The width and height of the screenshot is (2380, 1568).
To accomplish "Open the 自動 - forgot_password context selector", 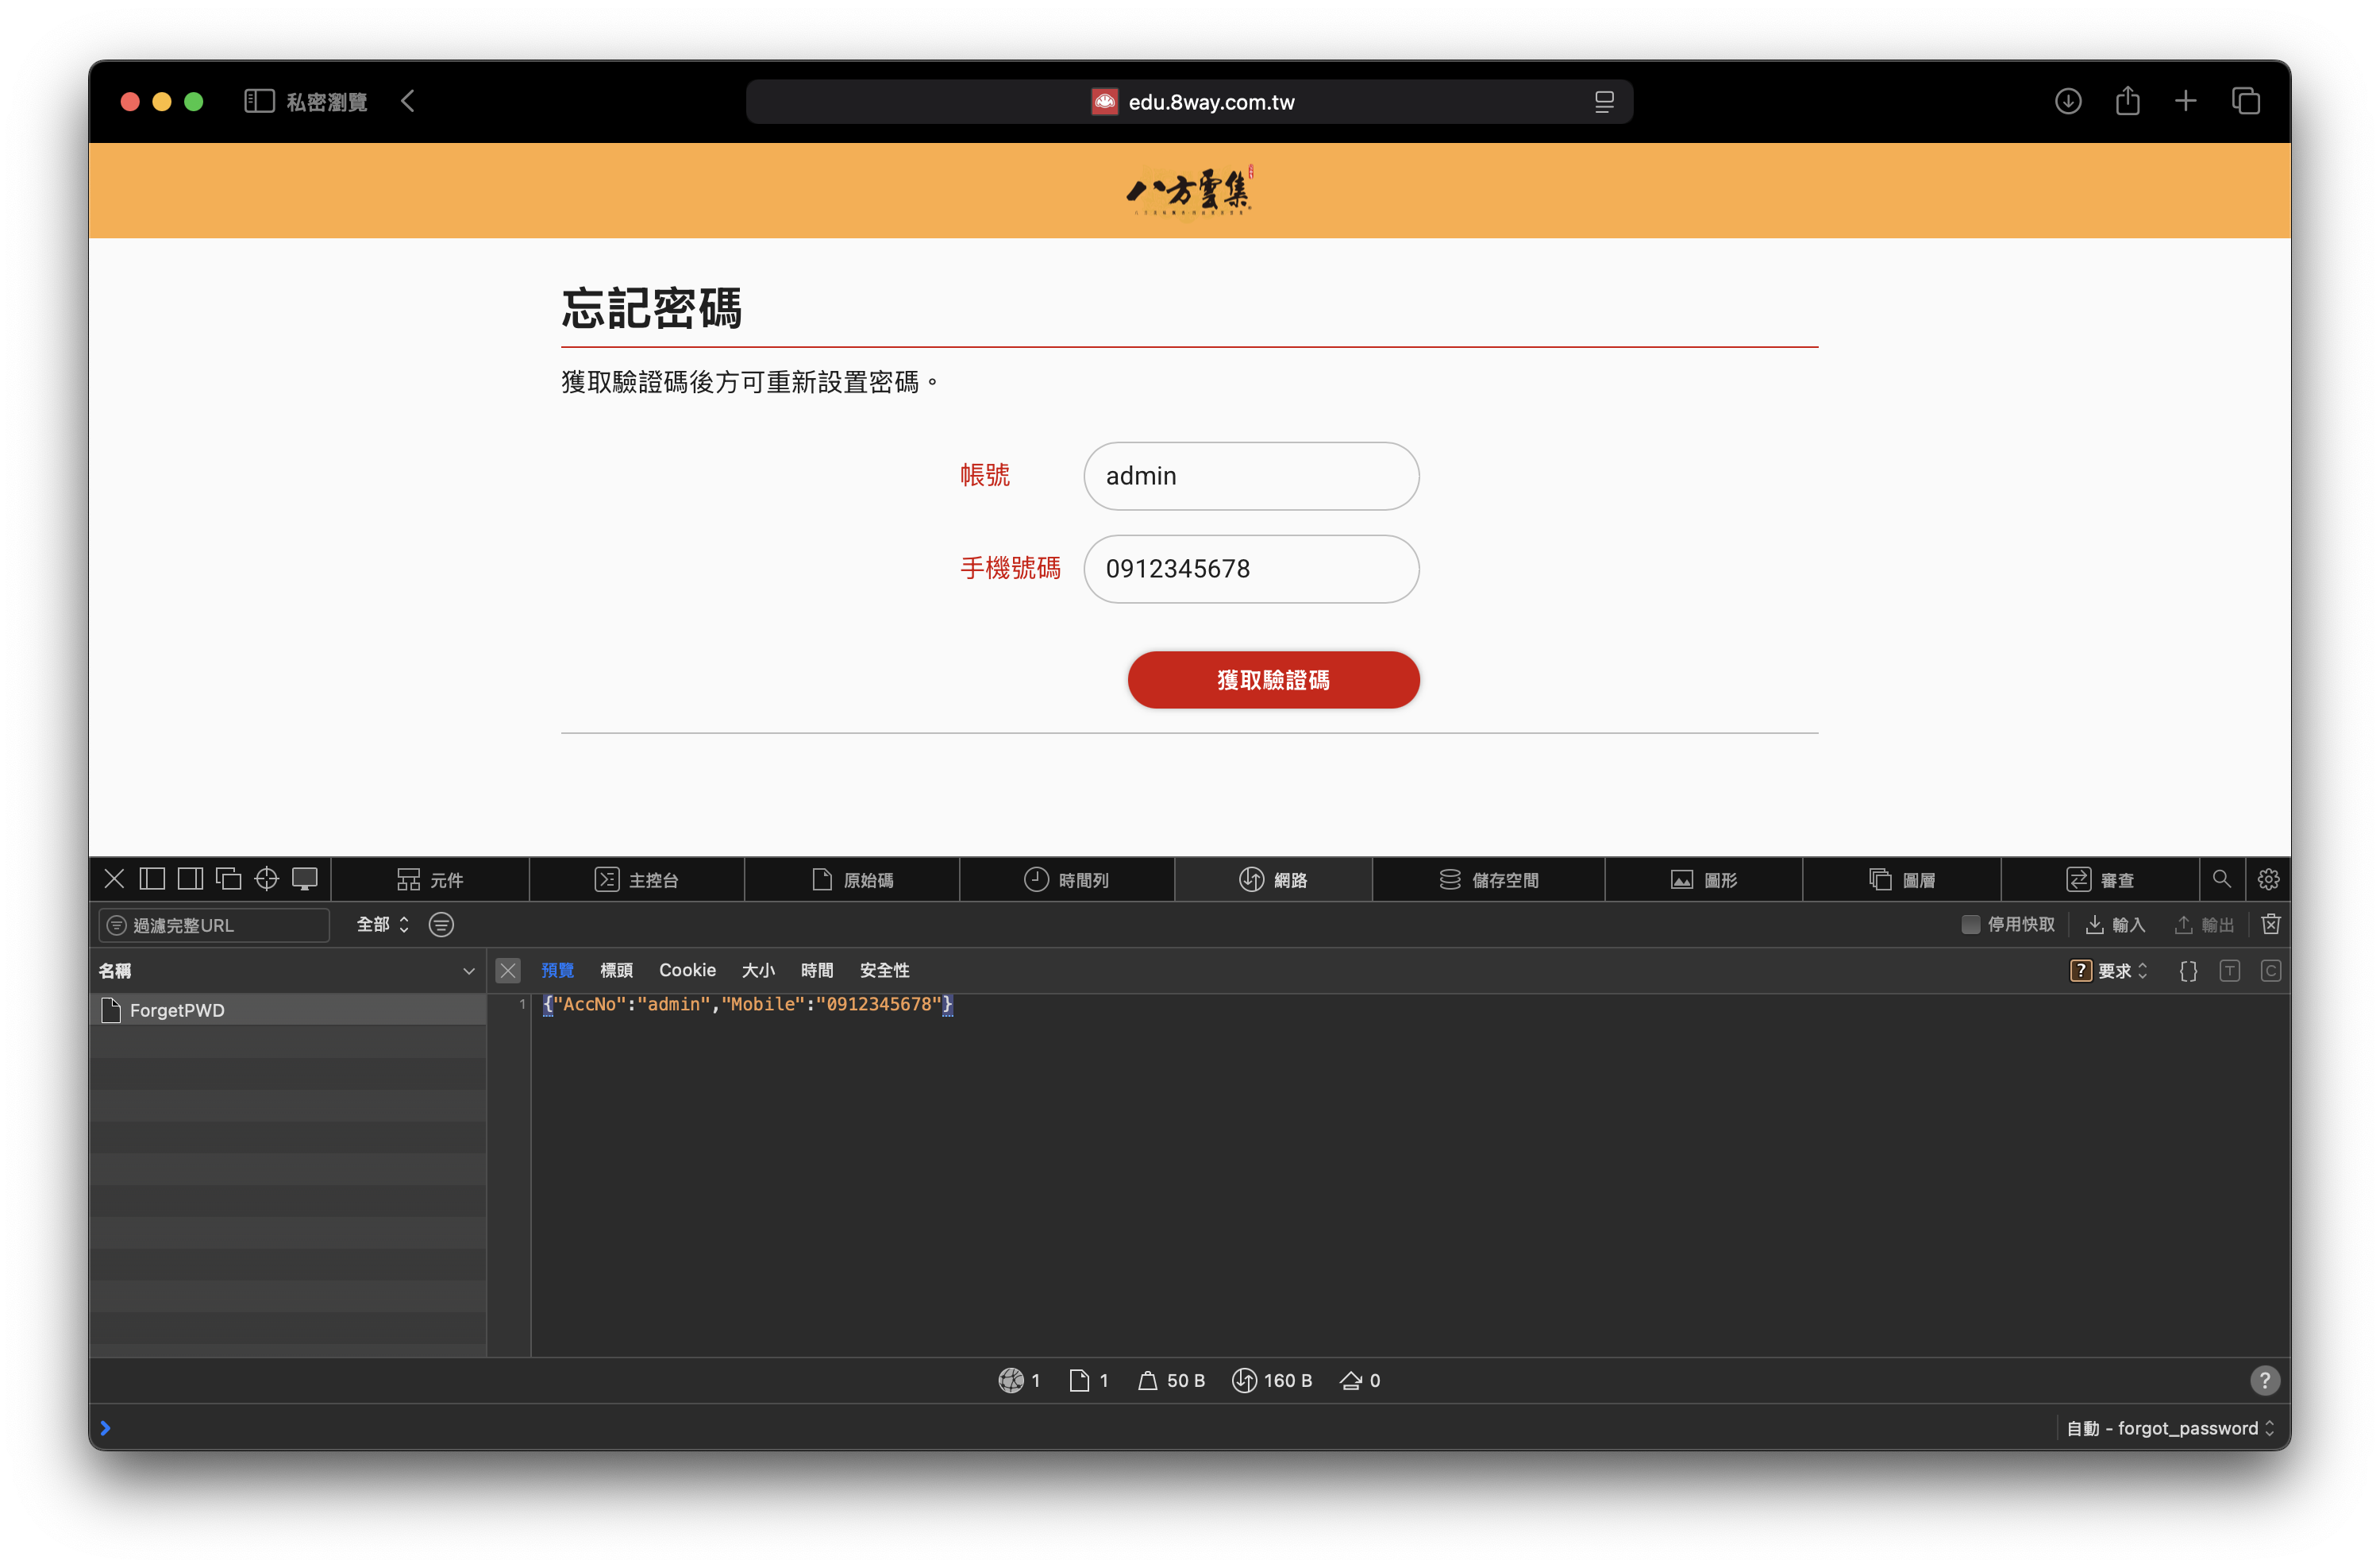I will [2170, 1428].
